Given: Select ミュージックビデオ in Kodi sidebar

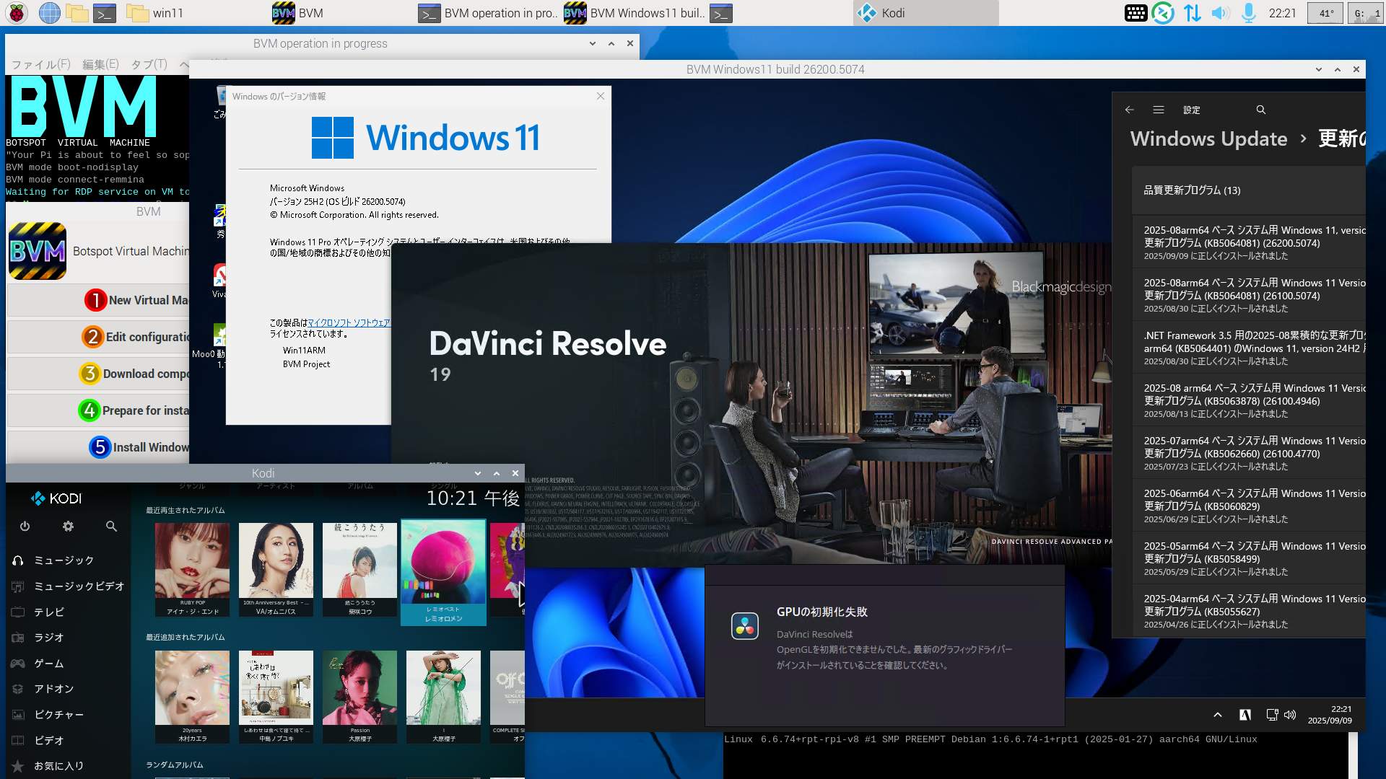Looking at the screenshot, I should (68, 586).
